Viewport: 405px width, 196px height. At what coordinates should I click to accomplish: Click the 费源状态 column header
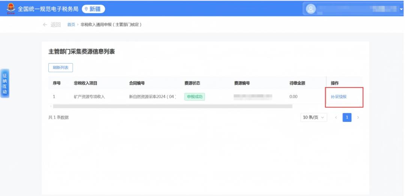(192, 83)
